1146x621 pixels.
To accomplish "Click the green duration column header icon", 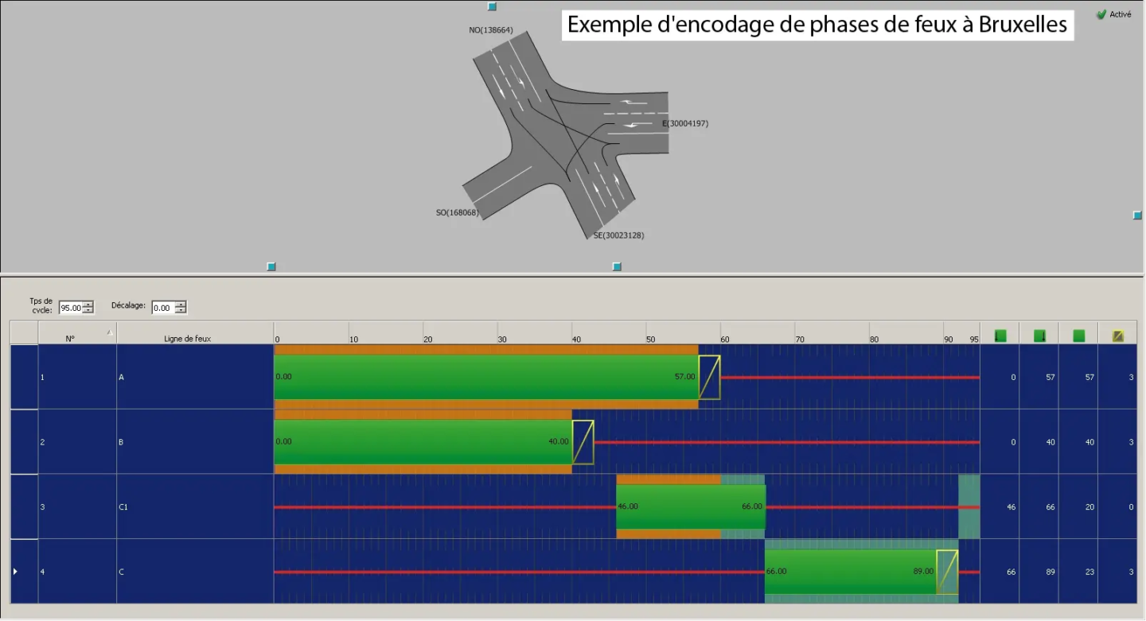I will (1078, 336).
